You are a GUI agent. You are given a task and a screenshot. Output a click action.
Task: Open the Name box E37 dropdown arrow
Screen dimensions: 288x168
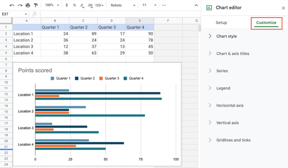pos(26,14)
